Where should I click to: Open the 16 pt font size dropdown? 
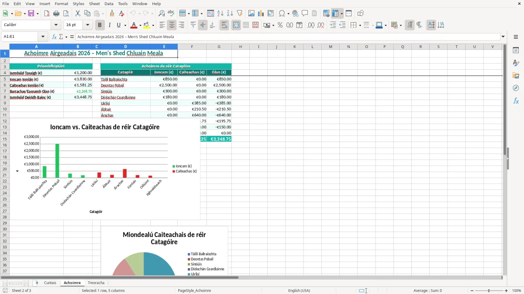(x=87, y=25)
